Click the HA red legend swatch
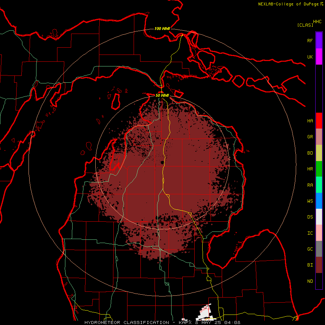Image resolution: width=325 pixels, height=325 pixels. click(x=319, y=121)
